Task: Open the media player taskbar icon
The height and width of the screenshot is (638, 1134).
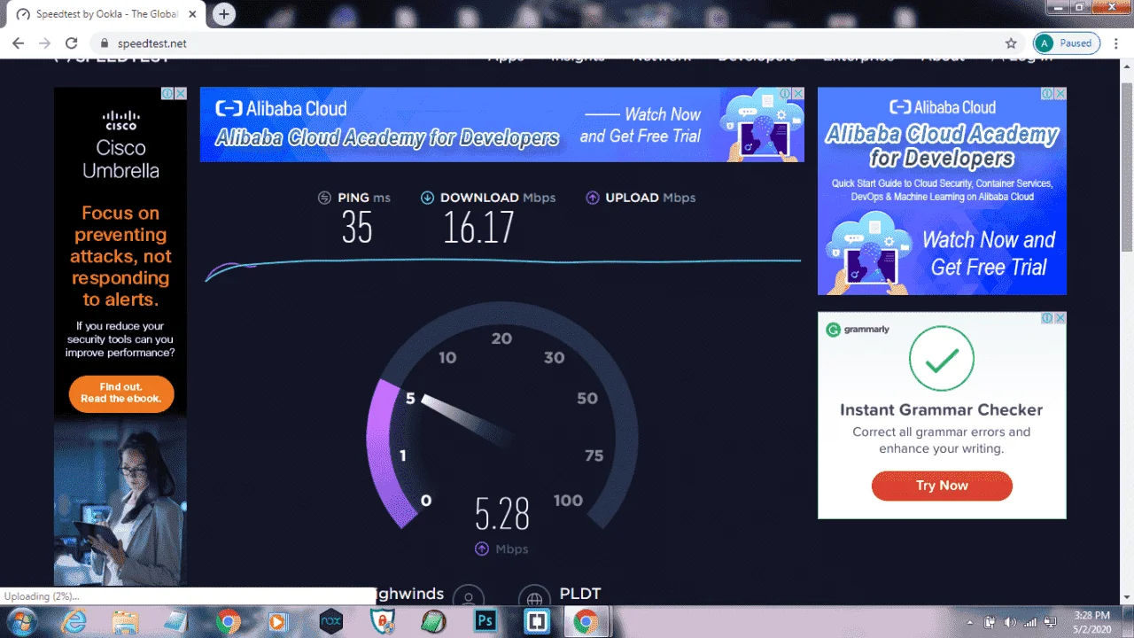Action: pyautogui.click(x=279, y=621)
